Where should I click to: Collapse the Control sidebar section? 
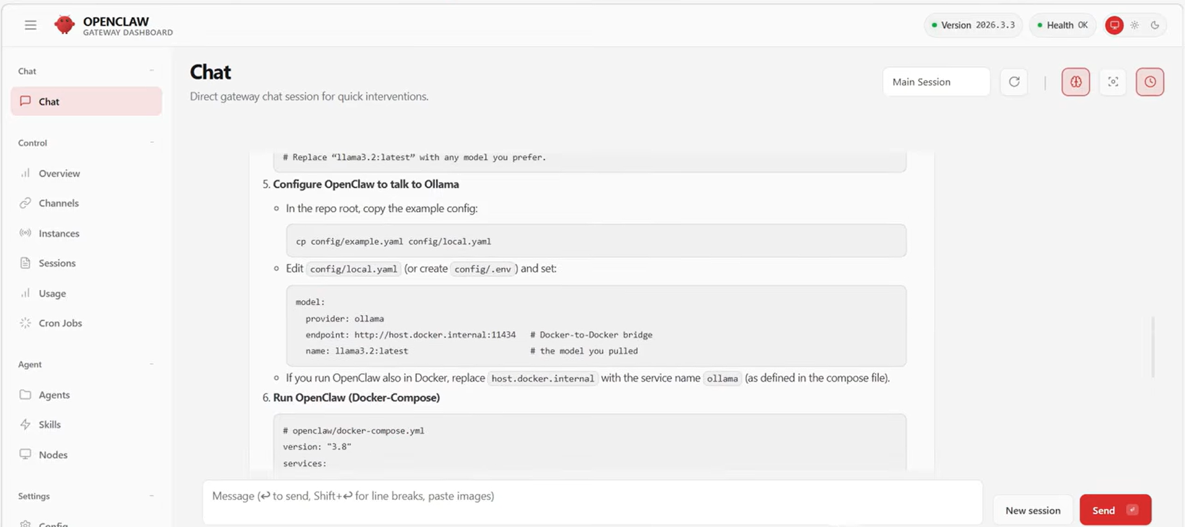pyautogui.click(x=152, y=143)
